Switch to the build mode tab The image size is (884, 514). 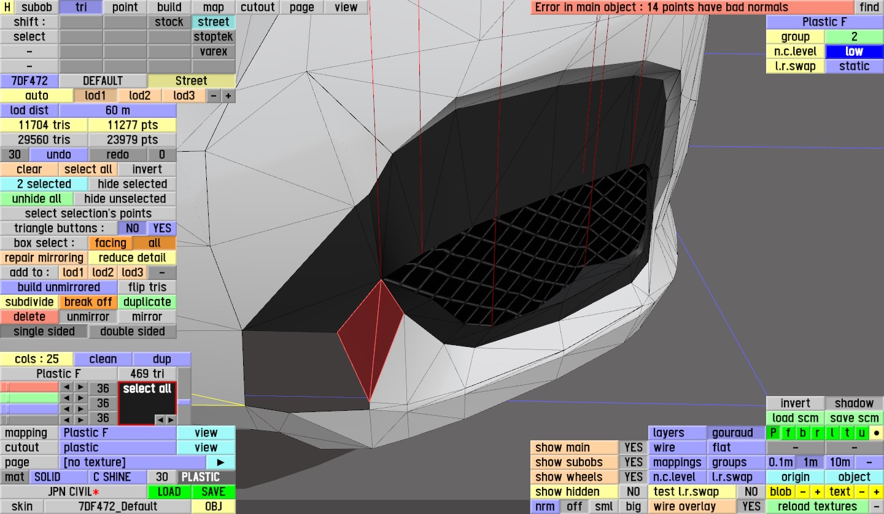click(x=169, y=7)
